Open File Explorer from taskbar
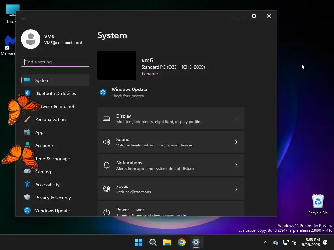This screenshot has height=250, width=334. pos(167,242)
